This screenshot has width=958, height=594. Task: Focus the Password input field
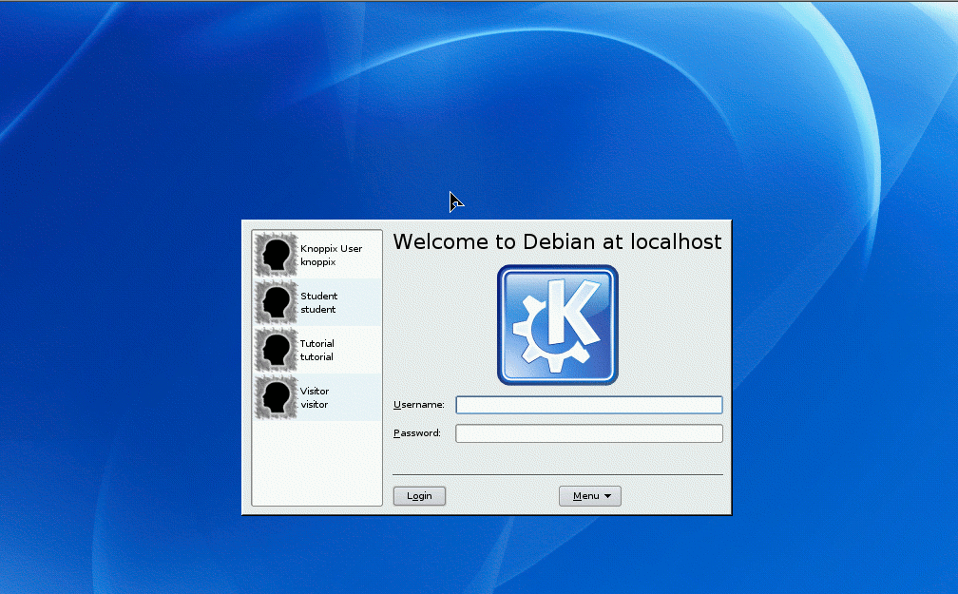coord(589,433)
